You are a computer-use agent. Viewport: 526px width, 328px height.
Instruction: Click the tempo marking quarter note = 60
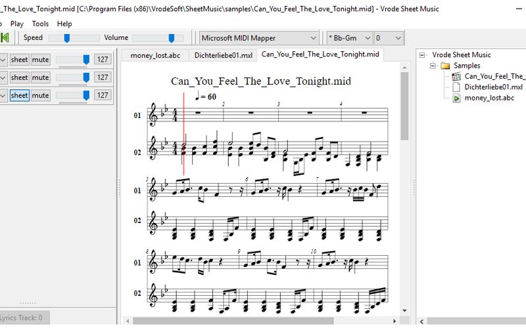tap(206, 96)
